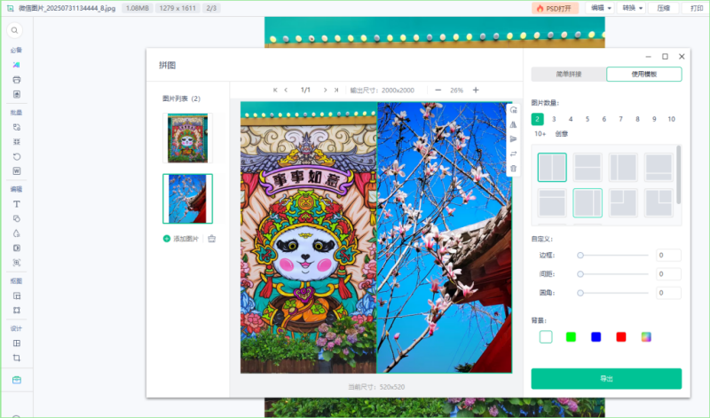Swap the two collage images

click(x=513, y=154)
